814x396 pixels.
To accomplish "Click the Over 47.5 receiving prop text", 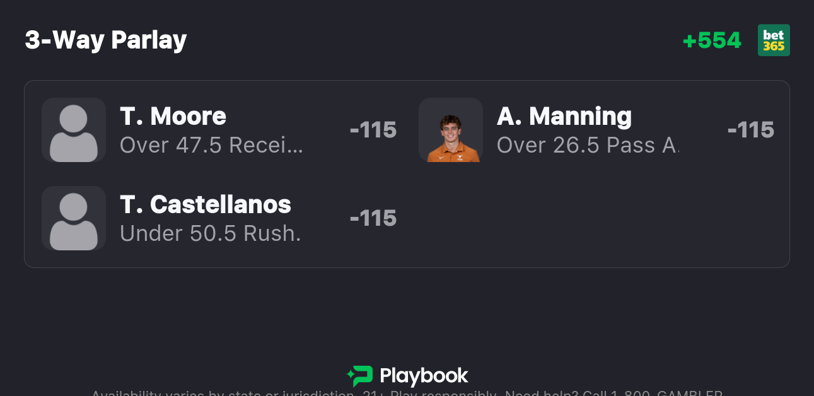I will pyautogui.click(x=211, y=145).
